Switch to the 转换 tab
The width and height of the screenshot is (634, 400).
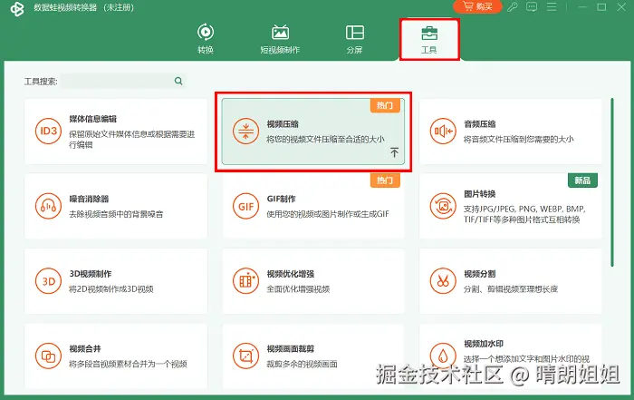[206, 39]
